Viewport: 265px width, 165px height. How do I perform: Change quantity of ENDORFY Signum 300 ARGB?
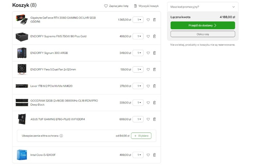point(138,53)
